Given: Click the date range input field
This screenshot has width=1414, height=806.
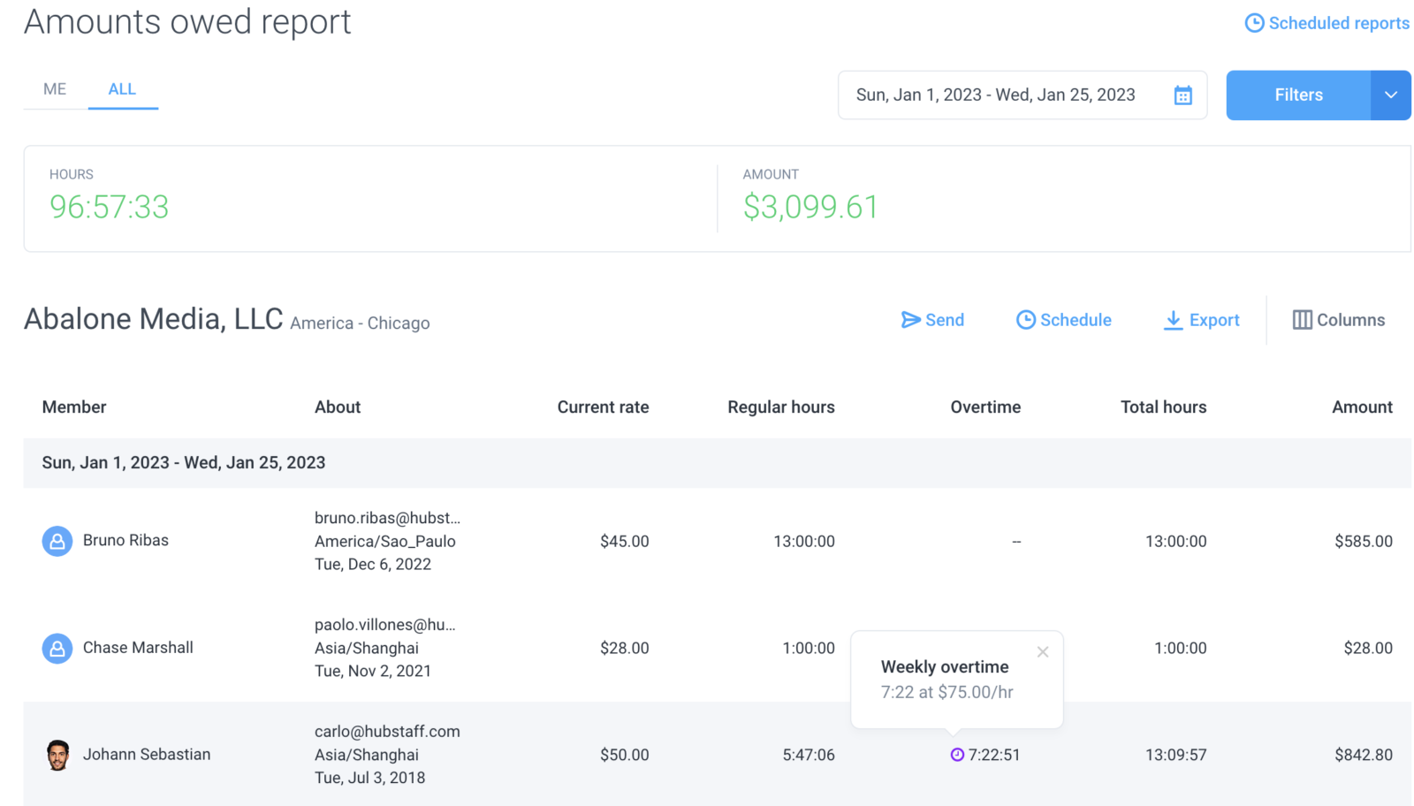Looking at the screenshot, I should pos(1022,95).
